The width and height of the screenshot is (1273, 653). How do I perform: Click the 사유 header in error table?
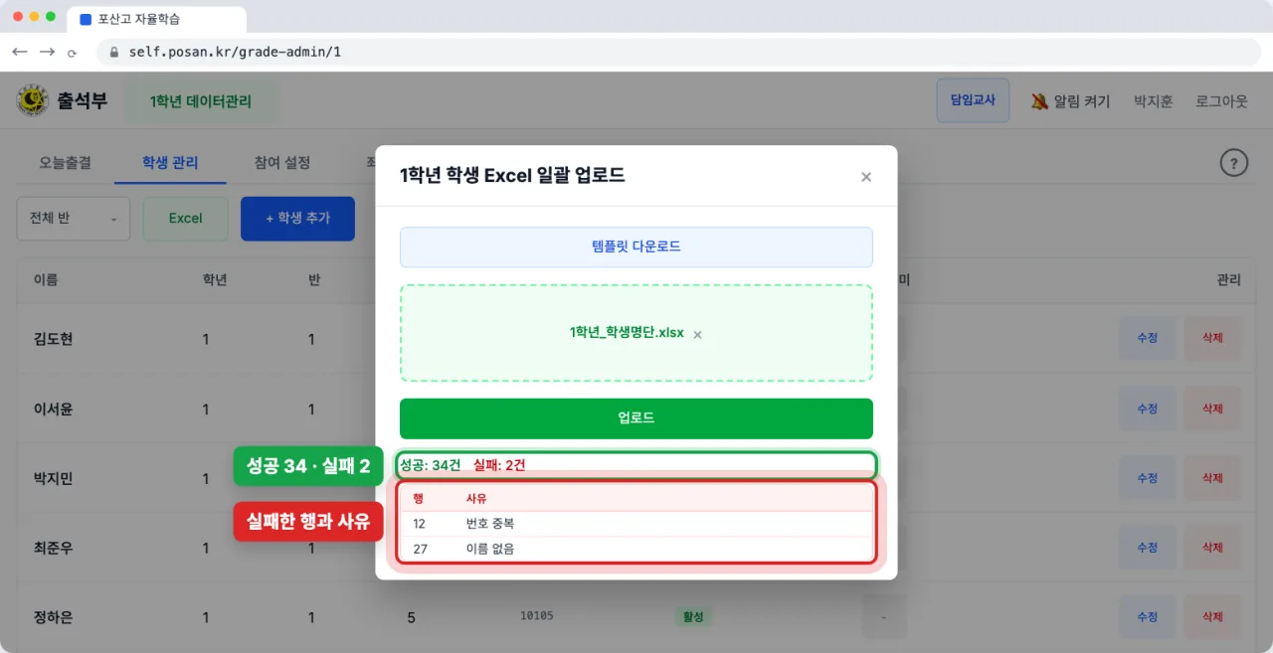[476, 498]
